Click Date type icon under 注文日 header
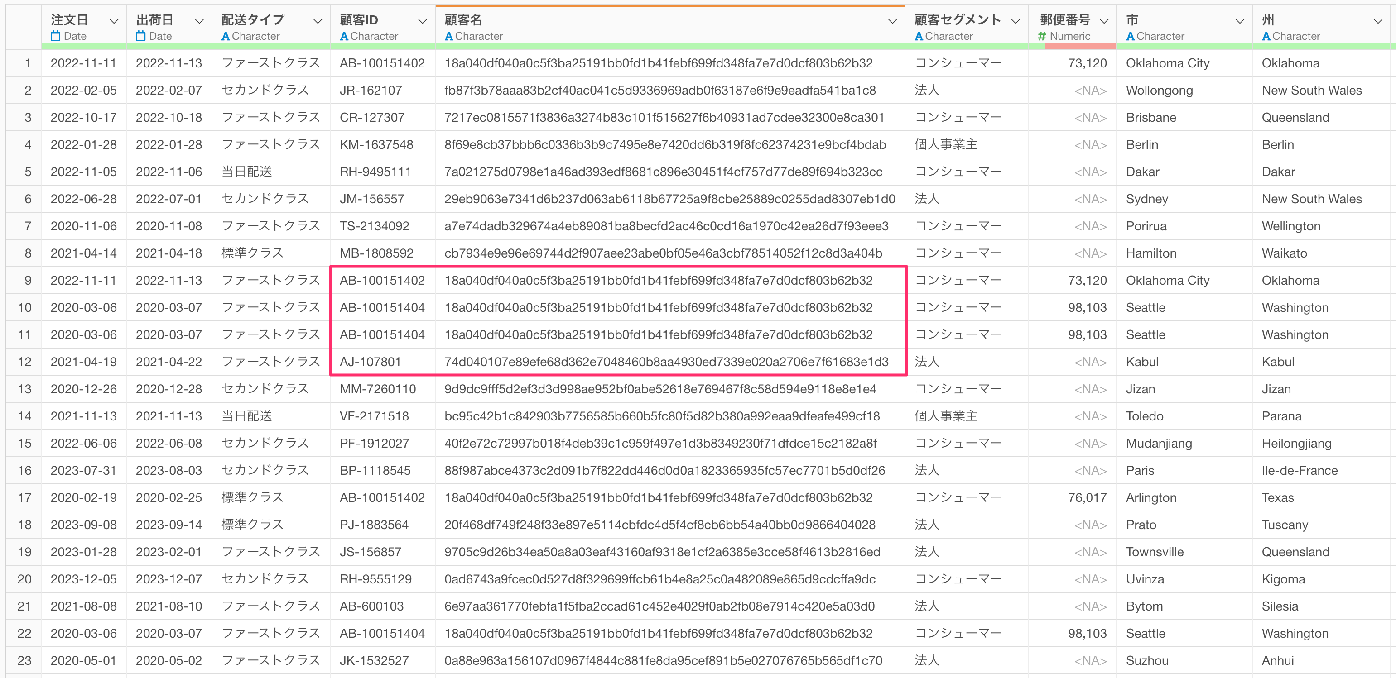Viewport: 1396px width, 678px height. pyautogui.click(x=55, y=36)
